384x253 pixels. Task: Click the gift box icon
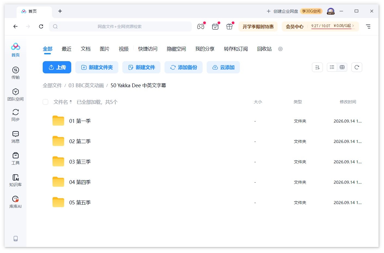(230, 26)
